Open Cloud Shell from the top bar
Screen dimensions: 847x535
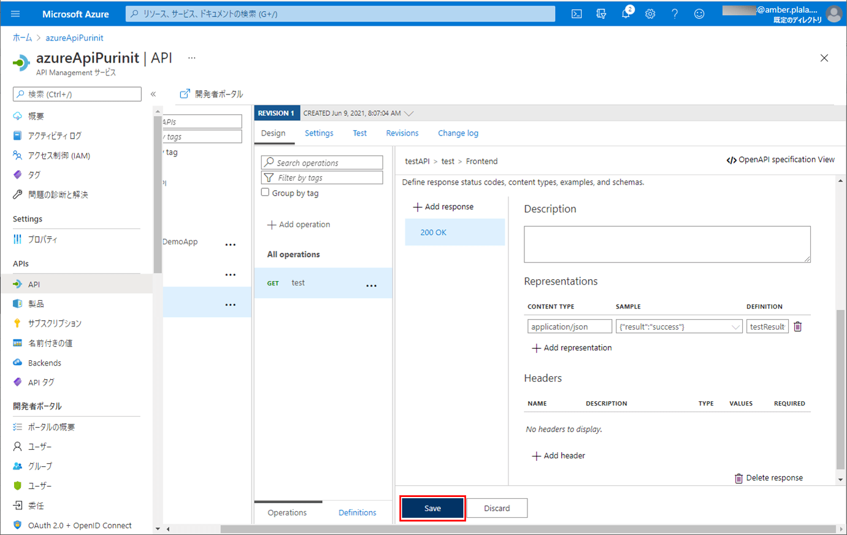pos(577,13)
